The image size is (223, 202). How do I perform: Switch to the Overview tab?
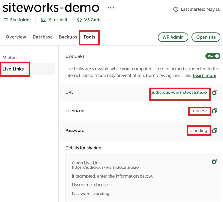point(16,37)
